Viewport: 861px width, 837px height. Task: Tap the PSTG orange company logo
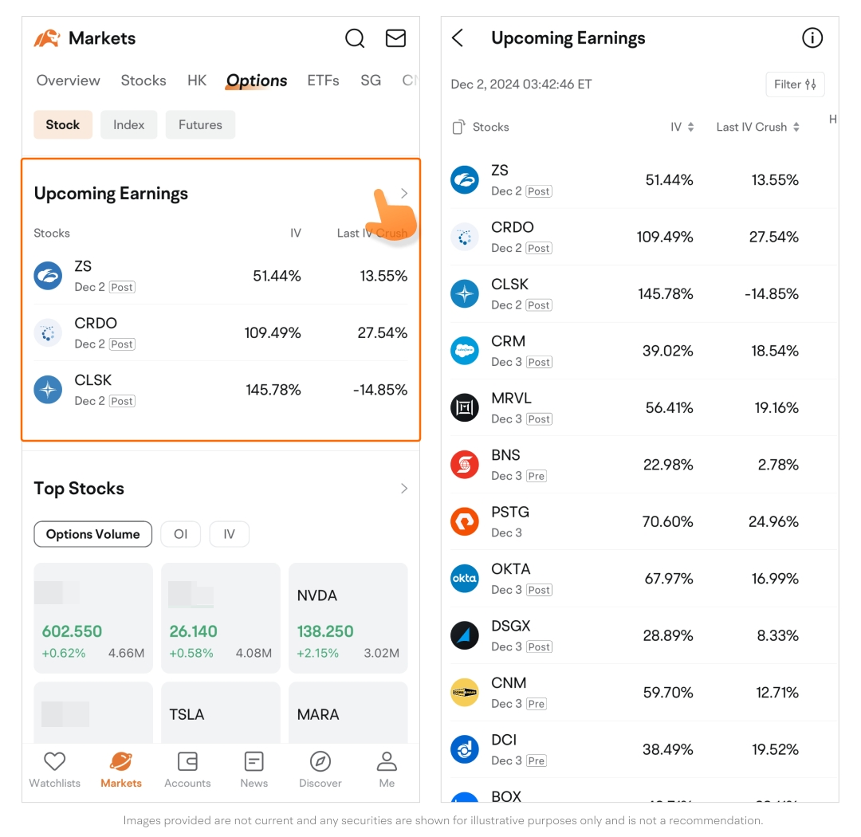click(x=465, y=521)
